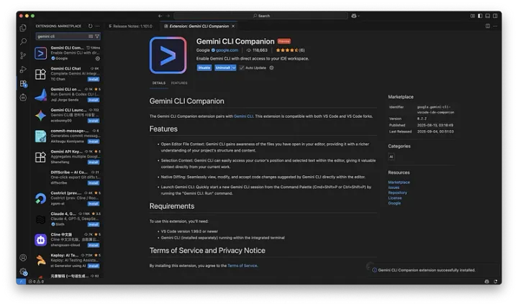Click the AI category tag

click(391, 157)
